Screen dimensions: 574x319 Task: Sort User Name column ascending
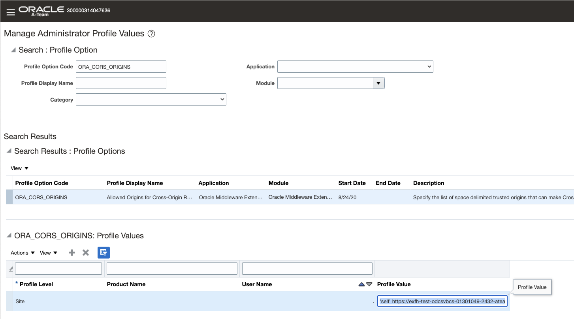click(x=361, y=284)
